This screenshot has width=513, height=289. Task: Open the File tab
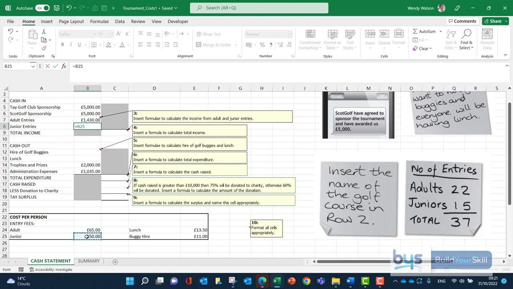click(10, 21)
